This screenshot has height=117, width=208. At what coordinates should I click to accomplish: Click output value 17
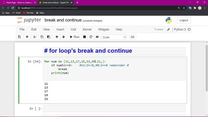46,91
